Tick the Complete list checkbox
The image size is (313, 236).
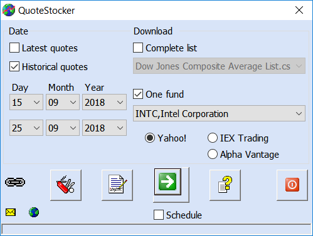pos(138,48)
